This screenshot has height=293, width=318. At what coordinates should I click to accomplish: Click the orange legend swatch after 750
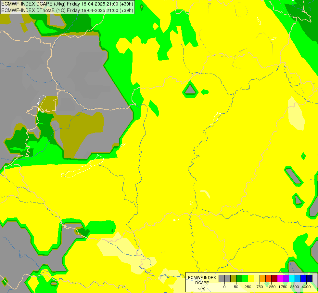tap(263, 279)
